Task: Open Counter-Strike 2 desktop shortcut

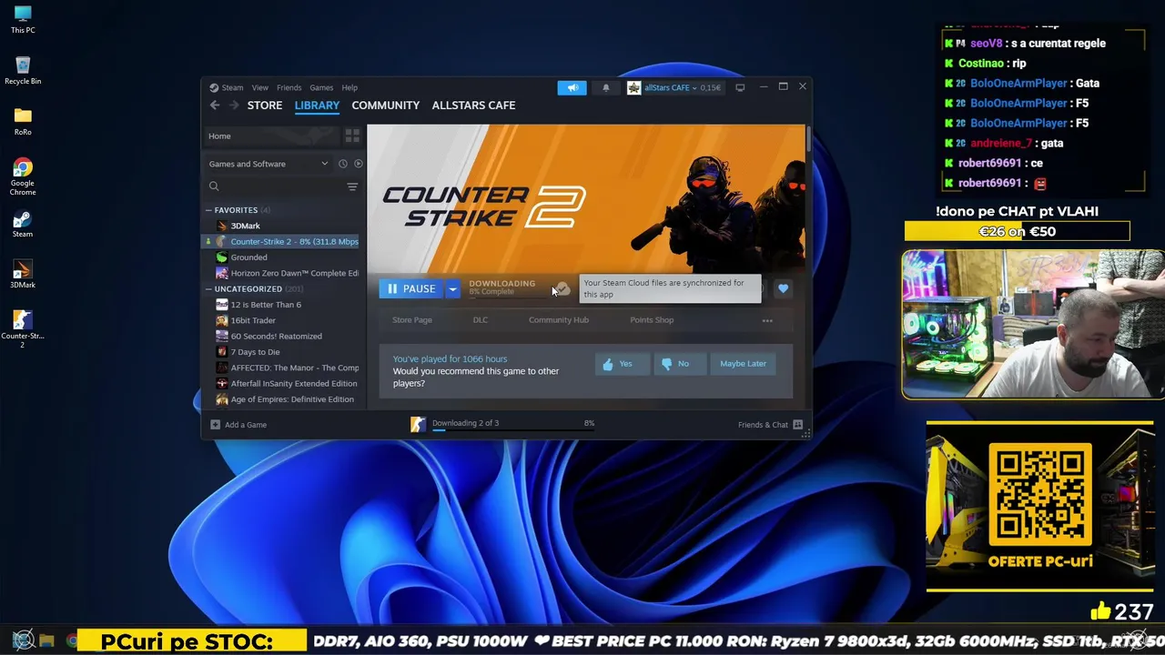Action: (23, 329)
